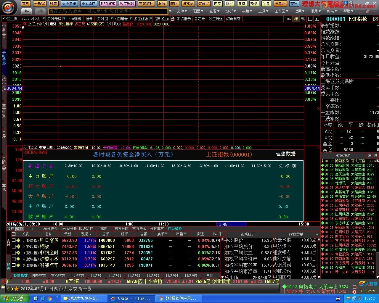Click the yellow diamond icon for 沪警示板
379x303 pixels.
click(x=19, y=259)
